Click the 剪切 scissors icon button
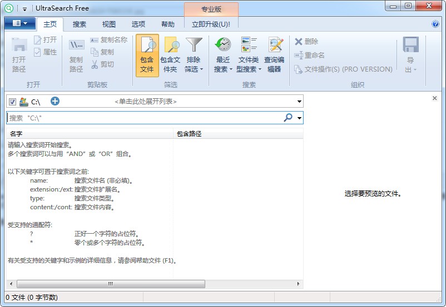This screenshot has width=446, height=307. (102, 64)
